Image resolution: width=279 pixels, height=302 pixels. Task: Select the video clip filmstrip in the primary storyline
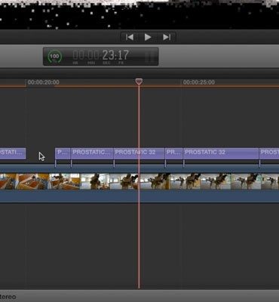(x=139, y=181)
